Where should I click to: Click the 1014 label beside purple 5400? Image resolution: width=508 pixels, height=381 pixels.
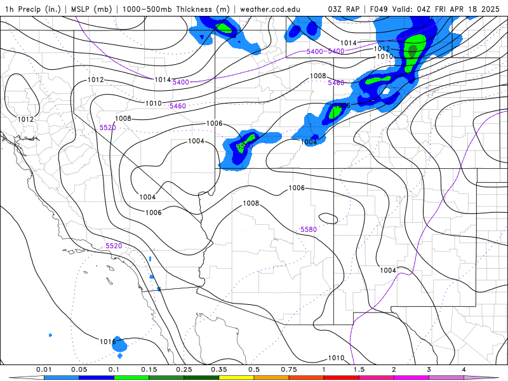(163, 79)
